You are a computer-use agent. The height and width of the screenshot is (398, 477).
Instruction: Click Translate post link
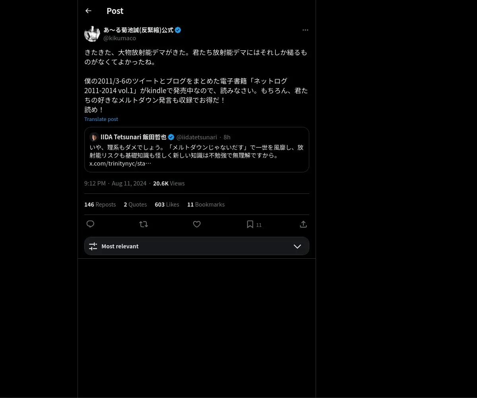tap(101, 119)
